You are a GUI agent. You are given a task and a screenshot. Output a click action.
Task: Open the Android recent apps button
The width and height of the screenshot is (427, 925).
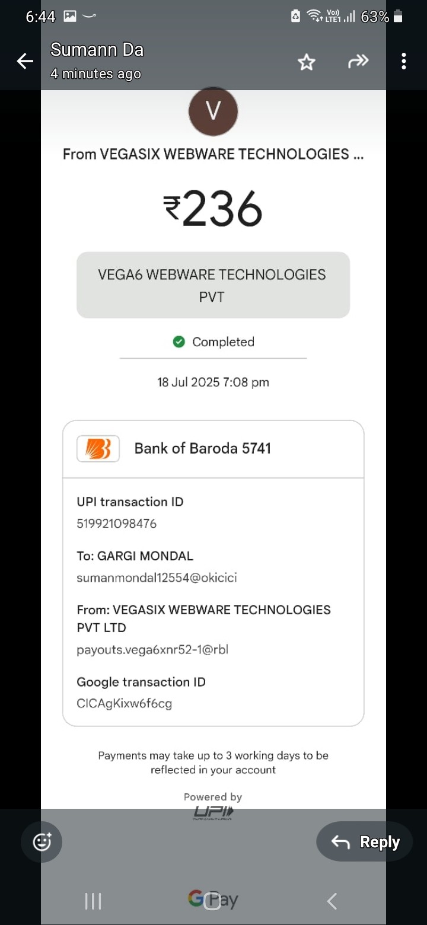[93, 901]
